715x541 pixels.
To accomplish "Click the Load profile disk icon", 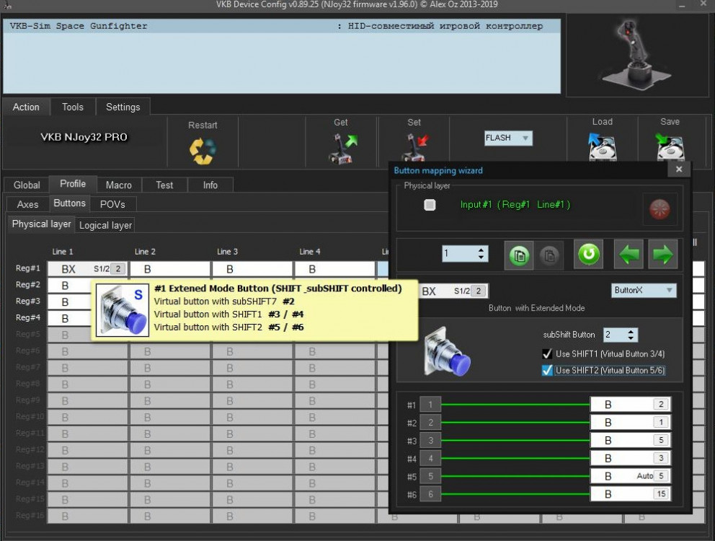I will click(602, 147).
